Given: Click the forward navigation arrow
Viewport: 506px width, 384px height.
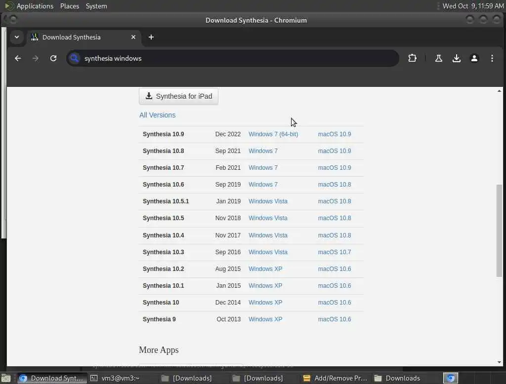Looking at the screenshot, I should (x=36, y=58).
